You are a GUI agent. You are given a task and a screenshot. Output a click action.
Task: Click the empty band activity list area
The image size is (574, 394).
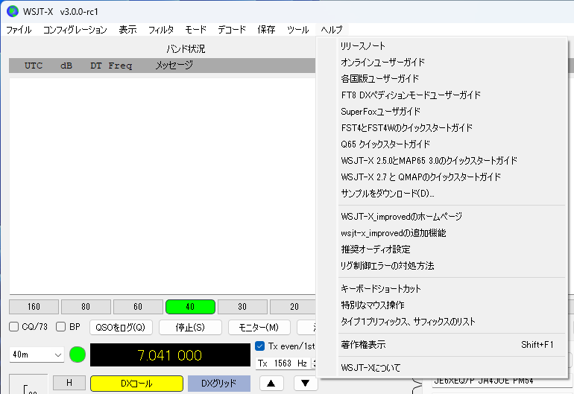pos(163,186)
